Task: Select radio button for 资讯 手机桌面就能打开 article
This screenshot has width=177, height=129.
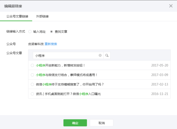Action: pos(32,94)
